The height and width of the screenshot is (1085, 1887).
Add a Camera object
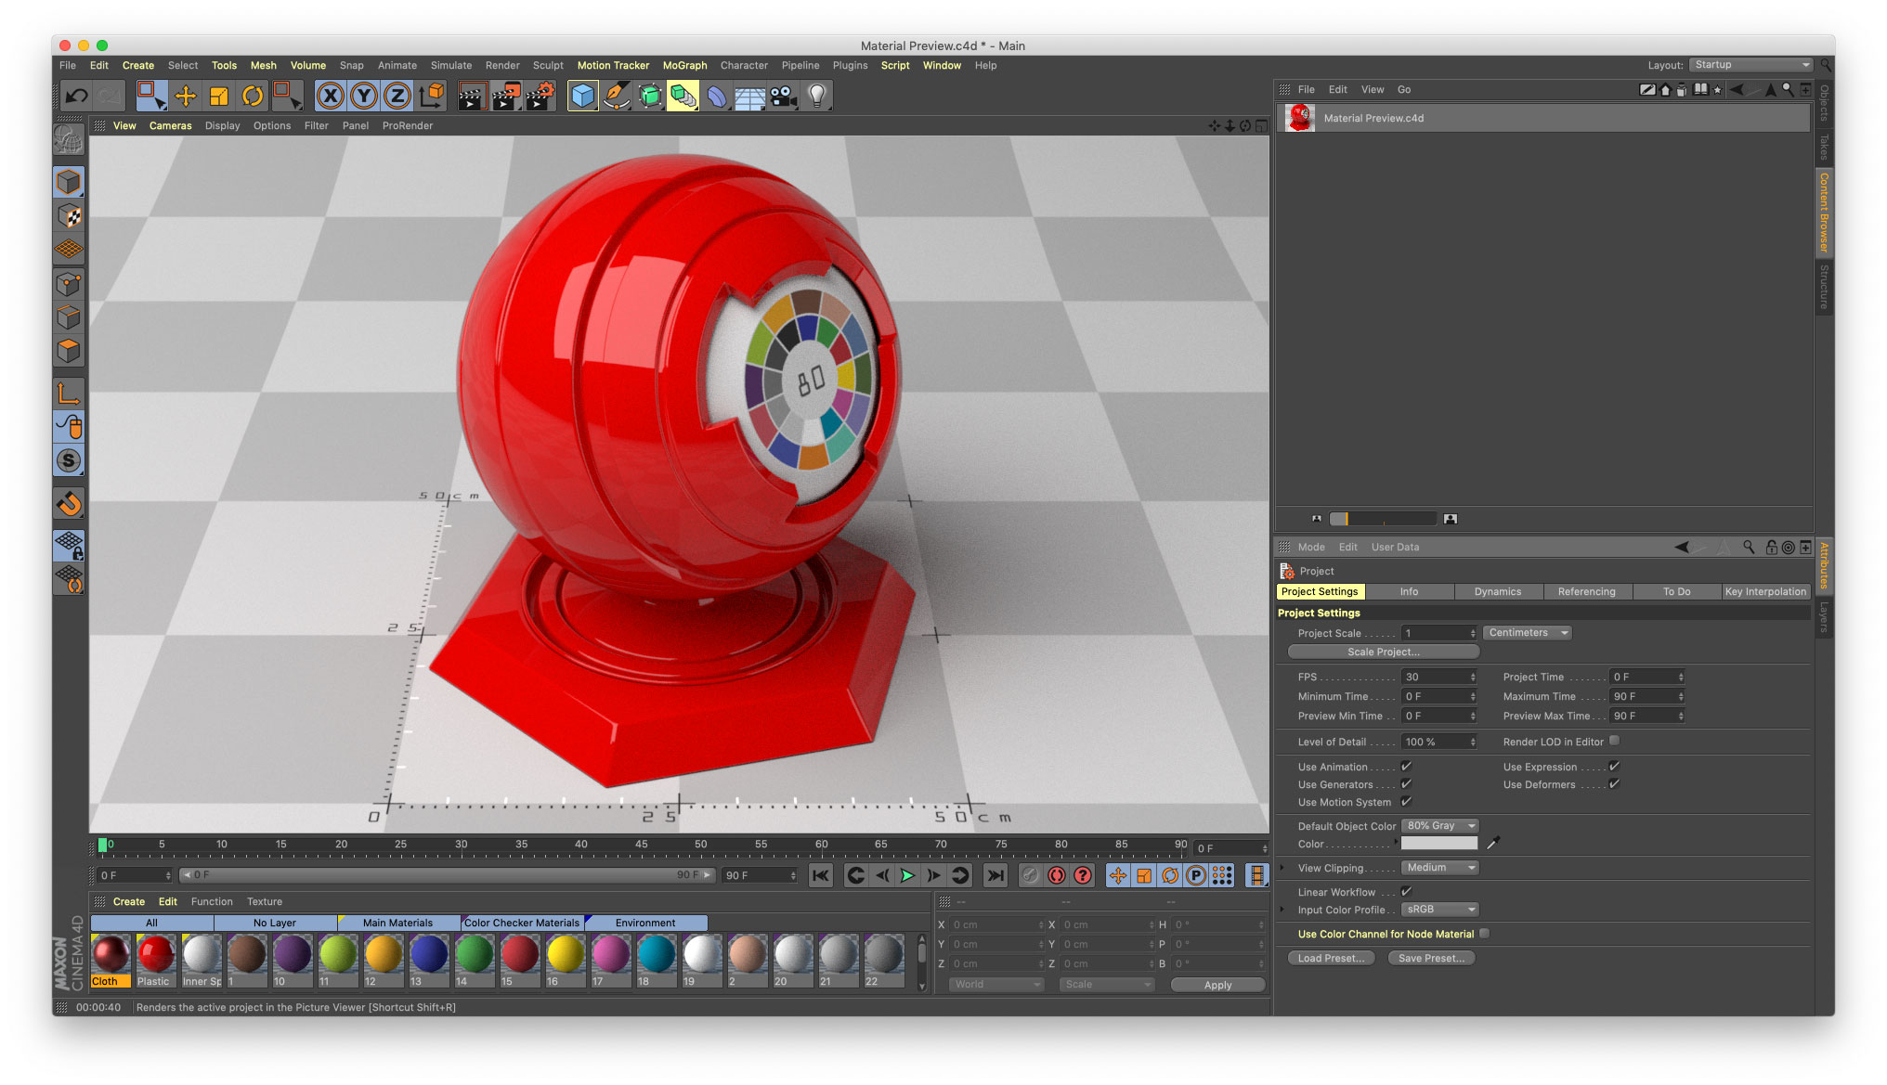[783, 96]
